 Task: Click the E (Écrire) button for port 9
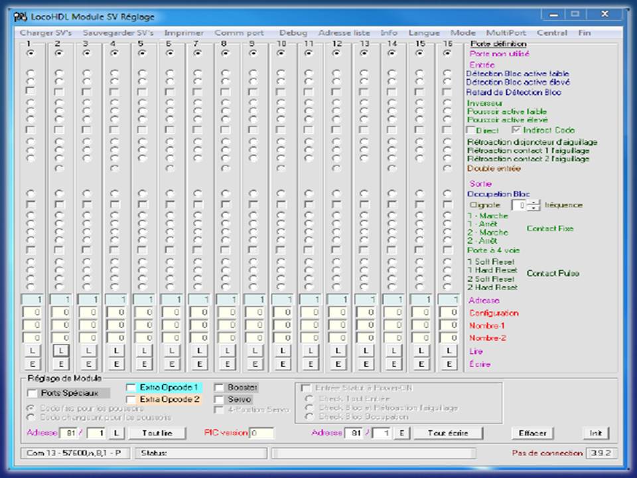tap(255, 364)
